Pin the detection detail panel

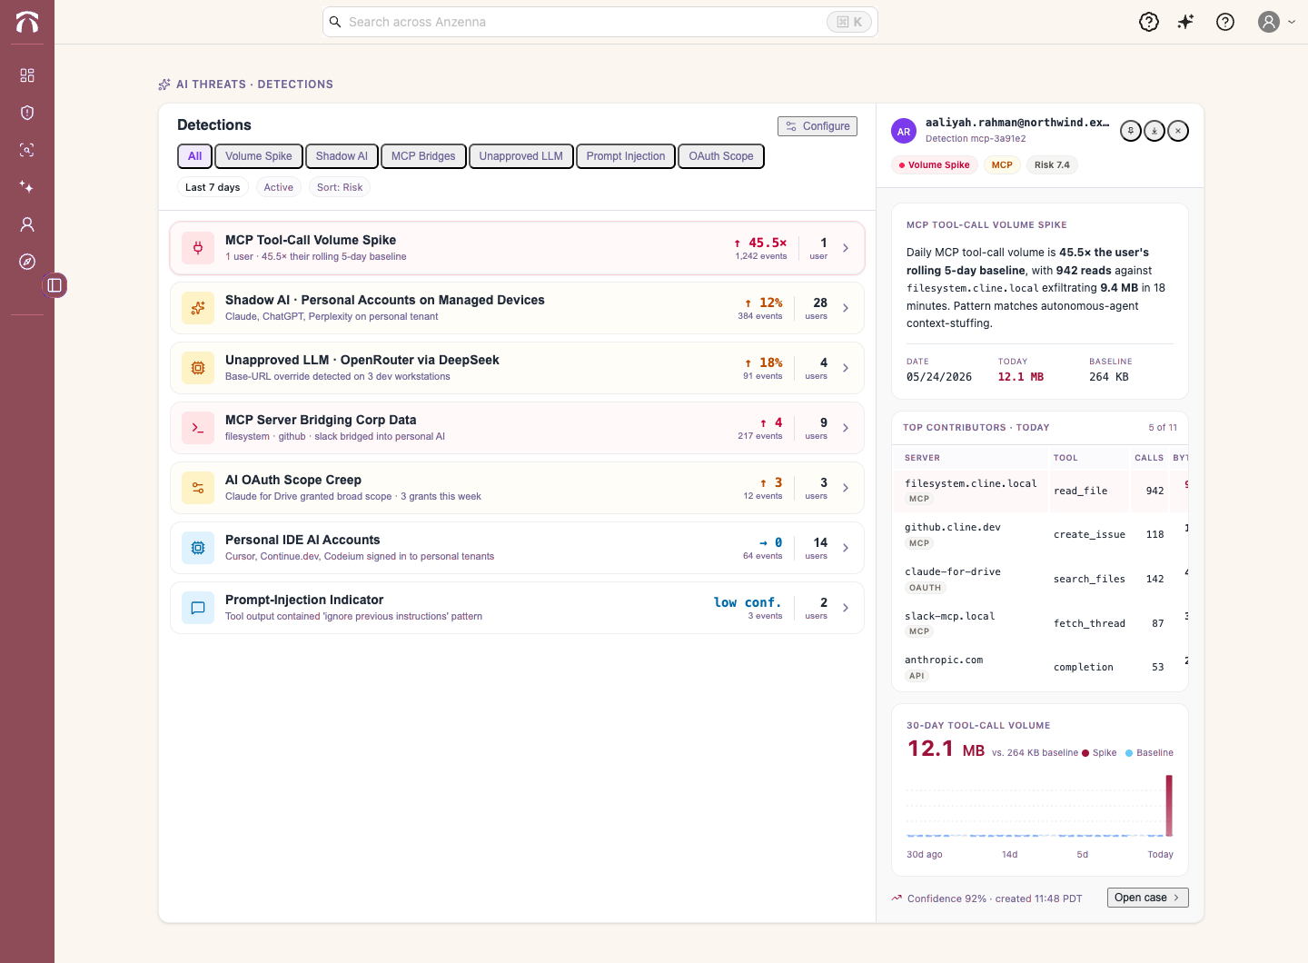[x=1131, y=131]
